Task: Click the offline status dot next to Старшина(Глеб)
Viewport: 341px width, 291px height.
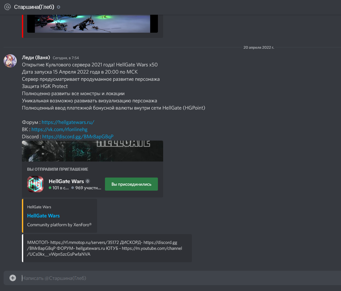Action: tap(59, 7)
